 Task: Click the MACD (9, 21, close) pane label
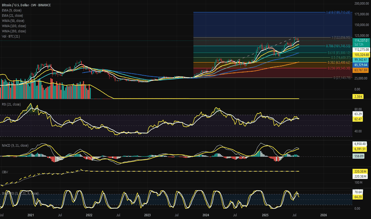[15, 145]
